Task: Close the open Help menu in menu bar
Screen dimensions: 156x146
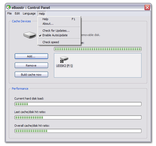Action: (x=42, y=14)
